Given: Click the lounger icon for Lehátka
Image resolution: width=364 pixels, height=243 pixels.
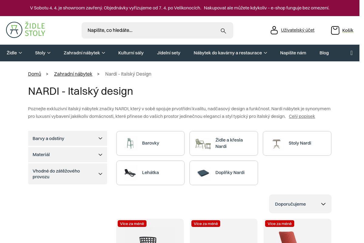Looking at the screenshot, I should pyautogui.click(x=130, y=173).
